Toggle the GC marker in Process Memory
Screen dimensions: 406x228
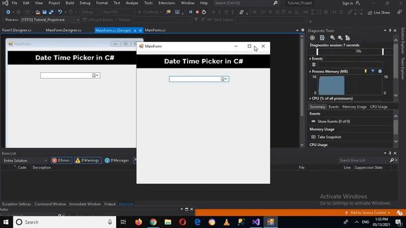[x=365, y=72]
